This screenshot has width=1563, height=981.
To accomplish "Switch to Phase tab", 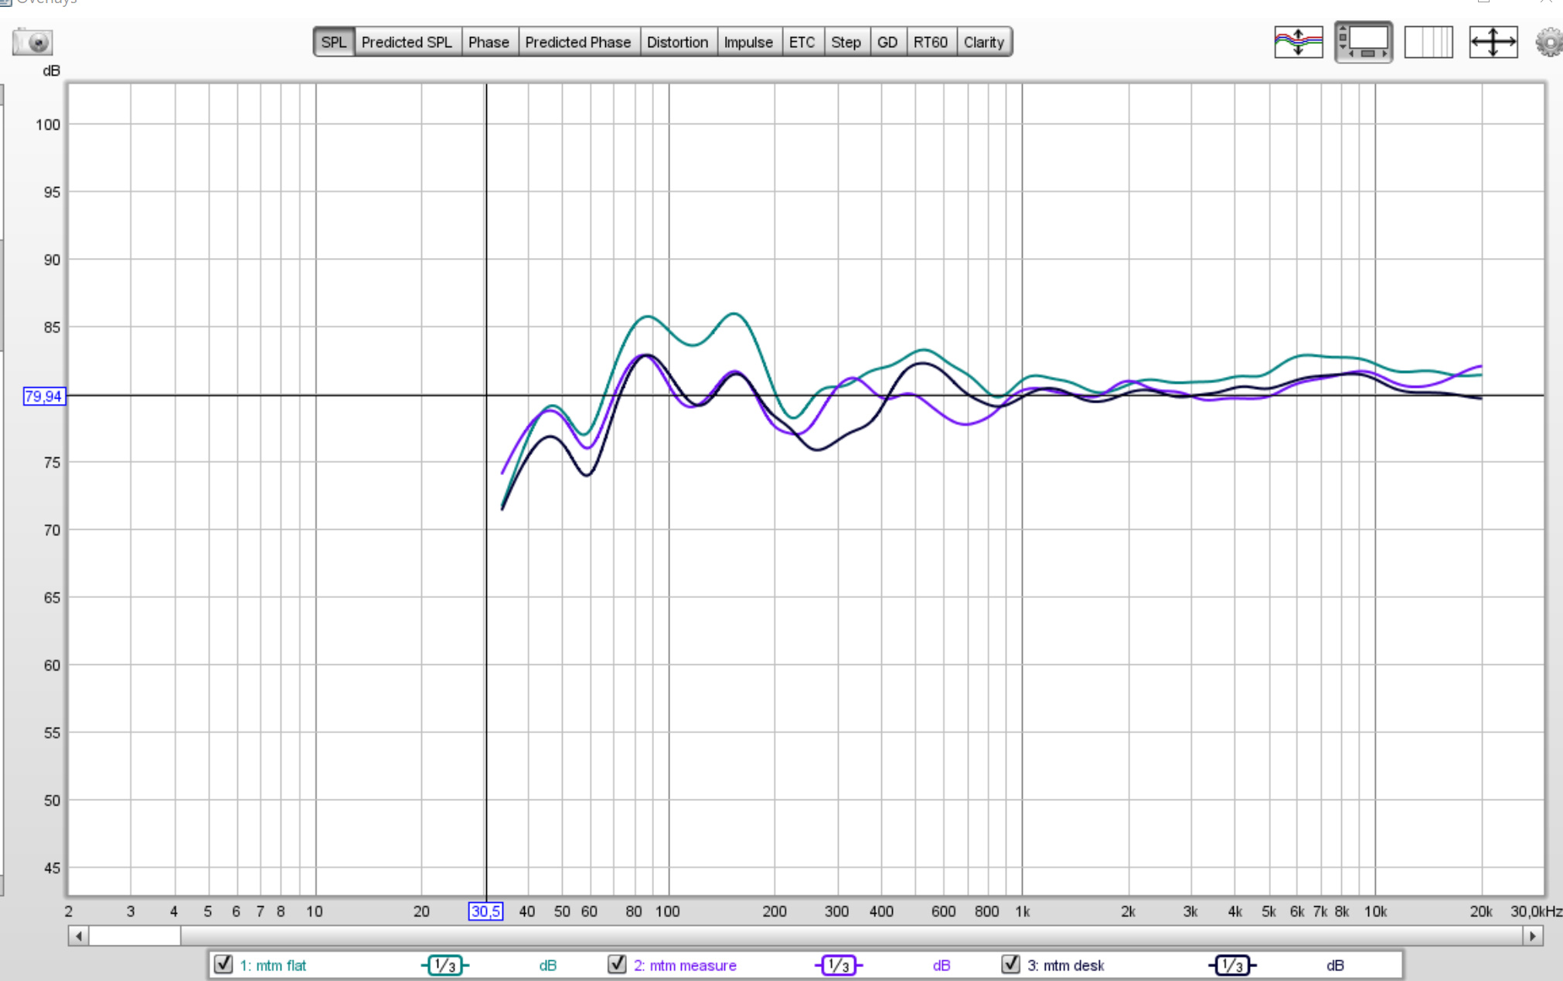I will (489, 42).
